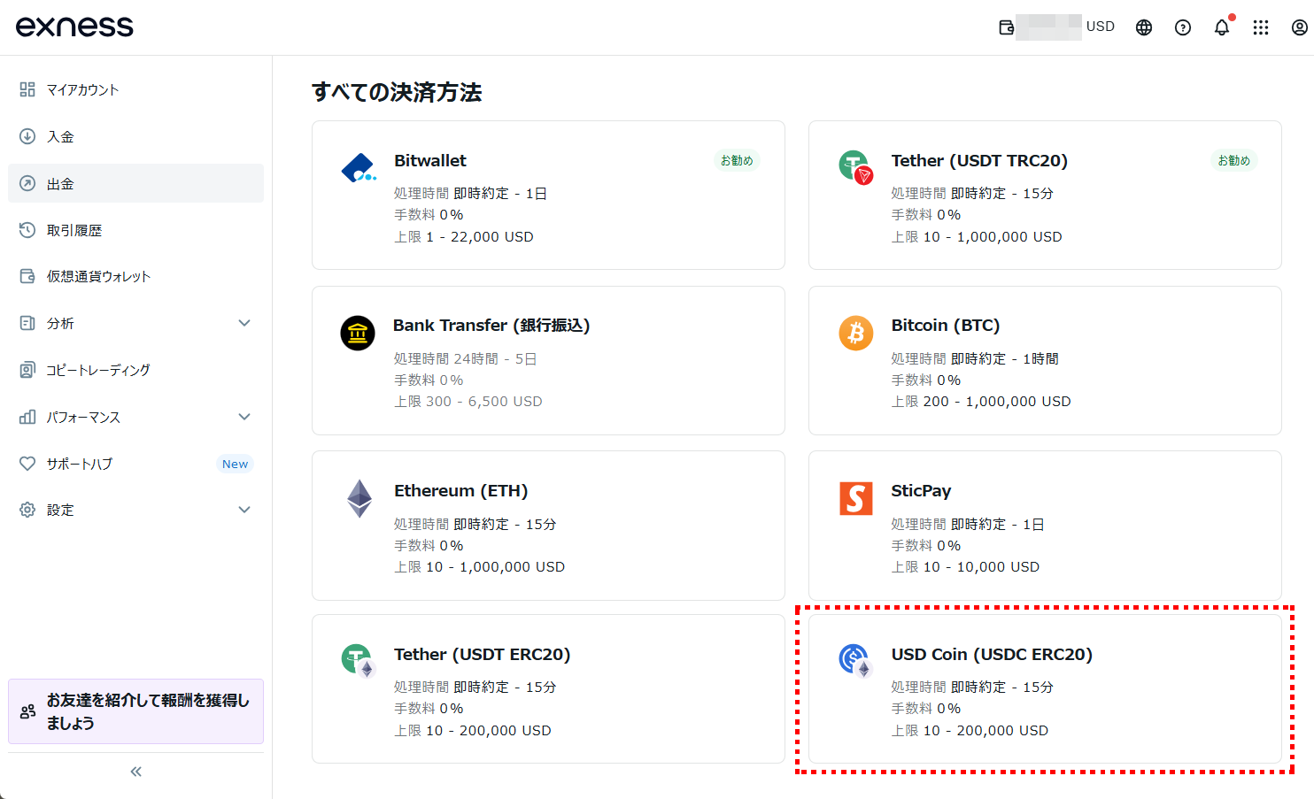
Task: Select the Bitcoin (BTC) payment method
Action: (1045, 361)
